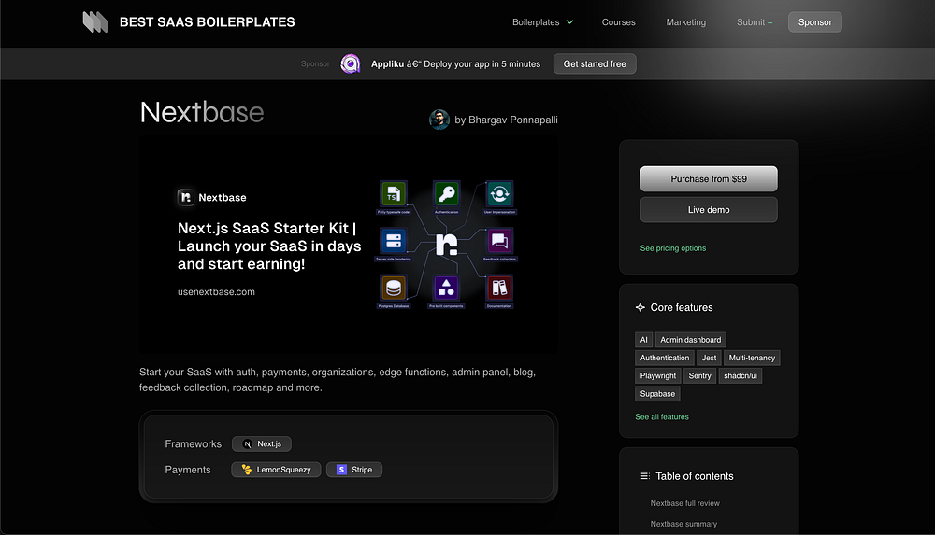Click the Appliku sponsor text link
Screen dimensions: 935x535
pos(455,63)
